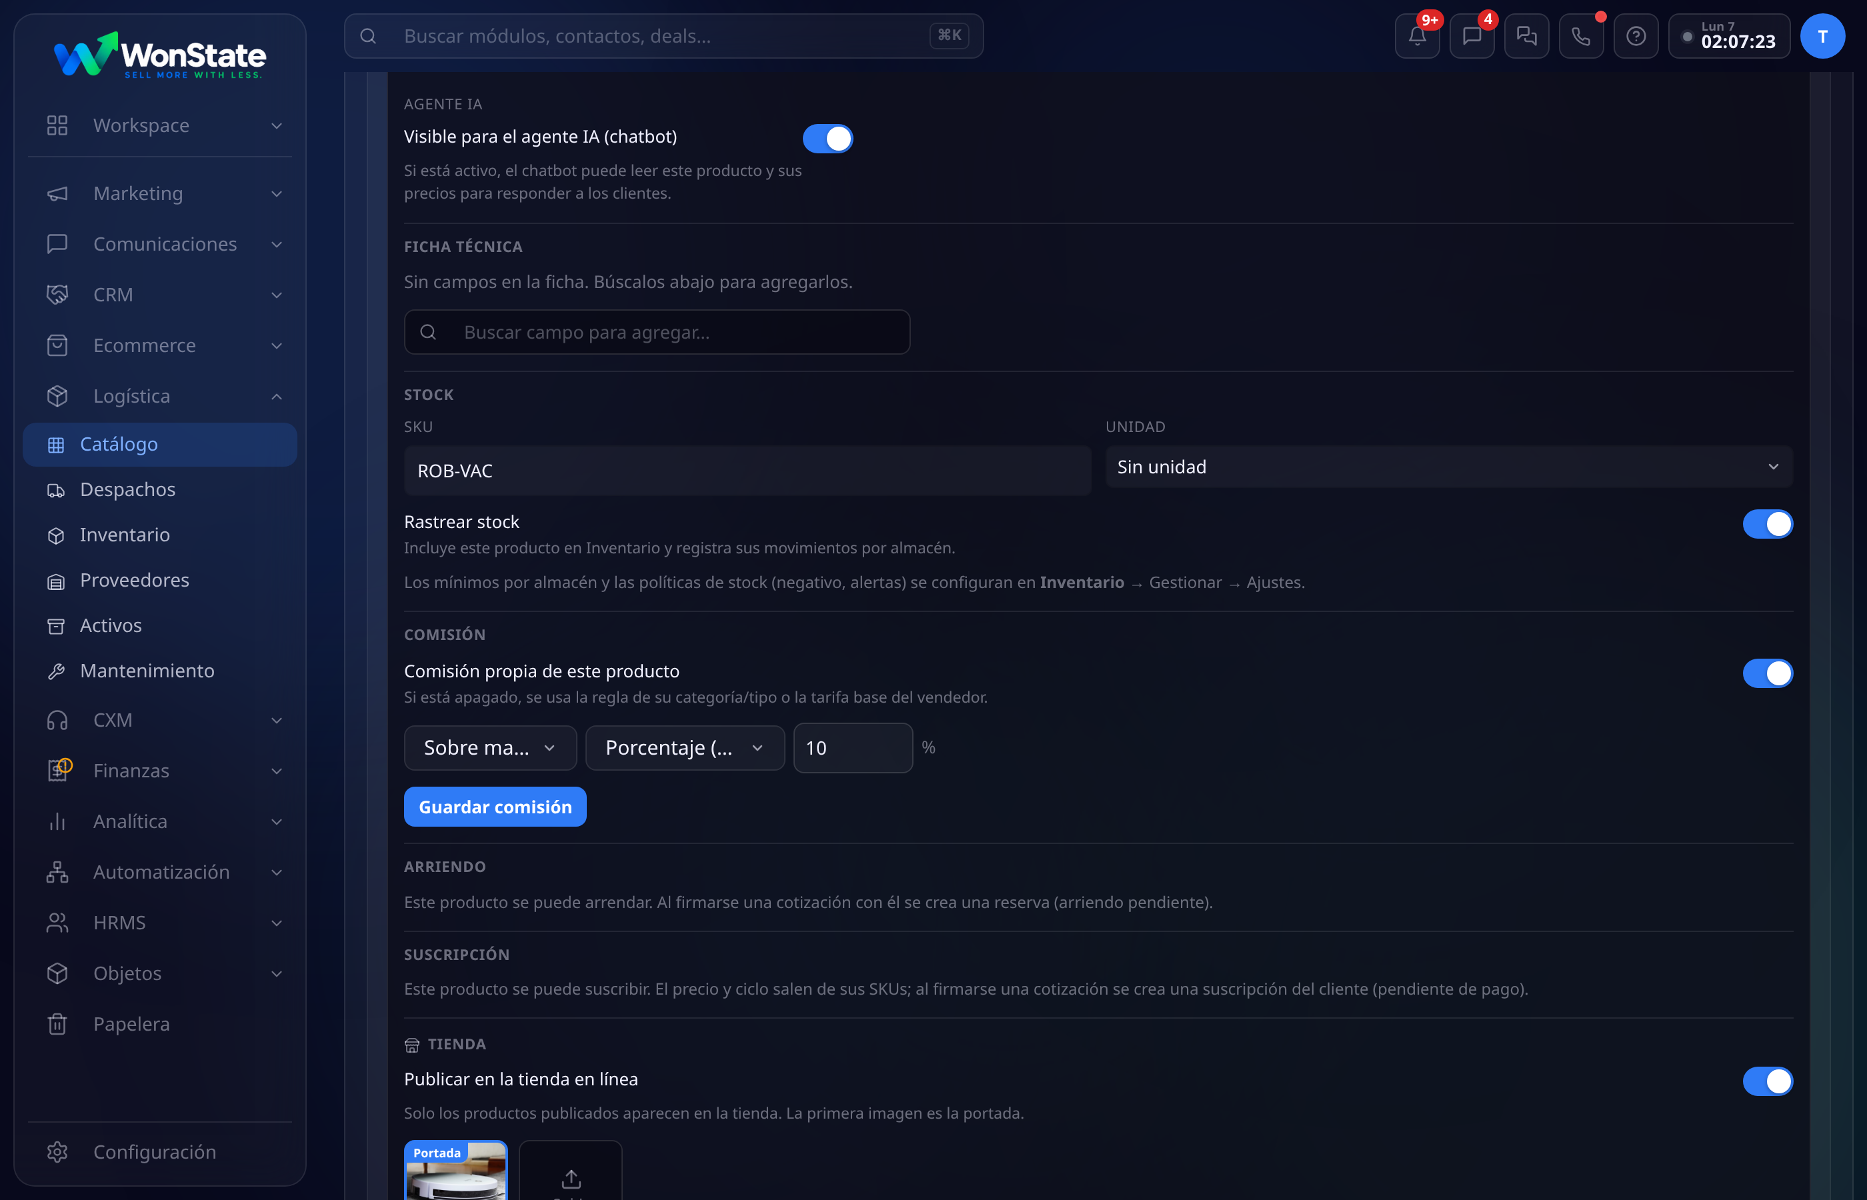Viewport: 1867px width, 1200px height.
Task: Open the 'Porcentaje (...' commission type dropdown
Action: coord(685,748)
